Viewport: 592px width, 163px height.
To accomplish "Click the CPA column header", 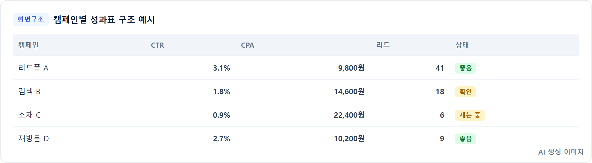I will click(x=247, y=45).
